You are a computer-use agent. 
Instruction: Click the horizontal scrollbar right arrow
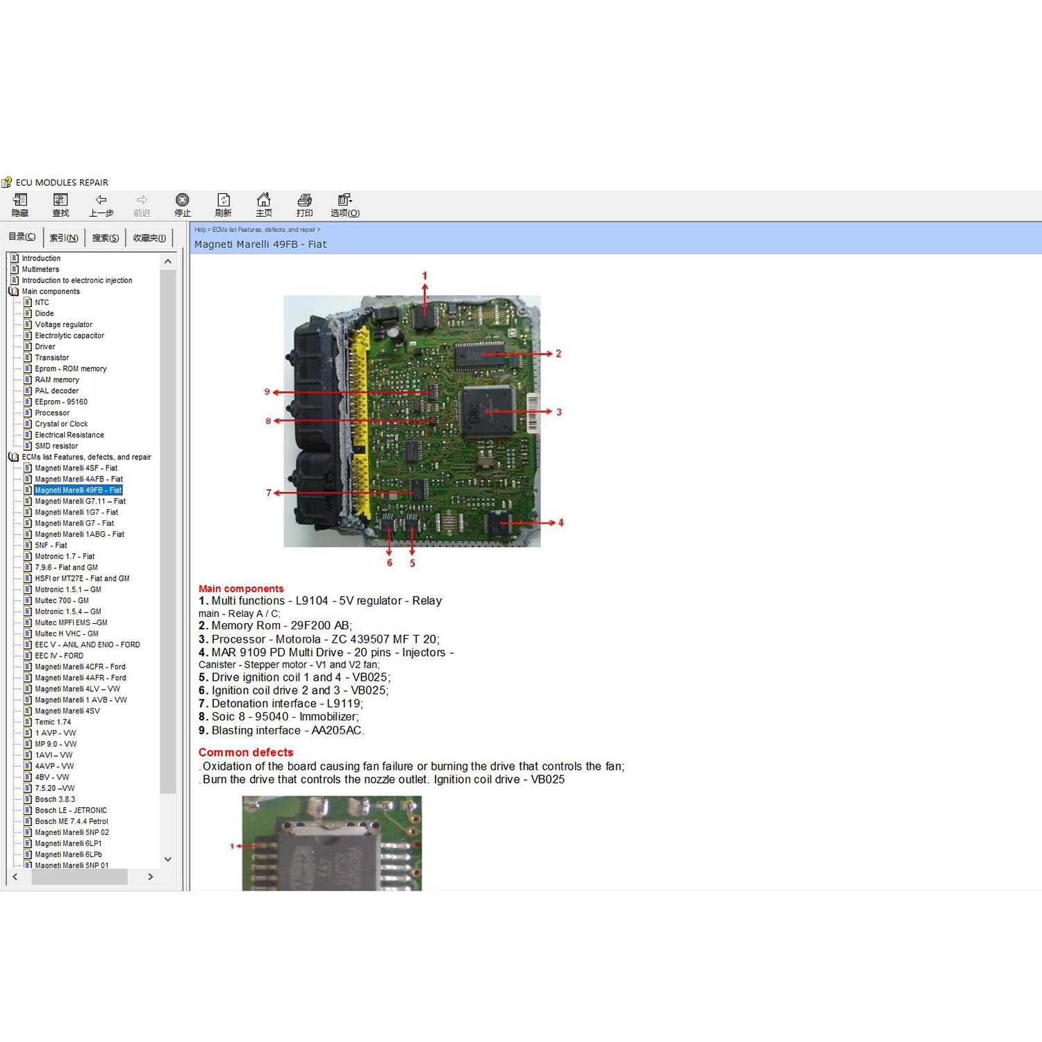[x=150, y=877]
